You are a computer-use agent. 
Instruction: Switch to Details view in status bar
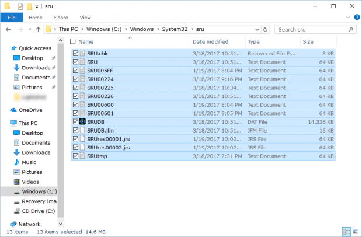click(347, 232)
